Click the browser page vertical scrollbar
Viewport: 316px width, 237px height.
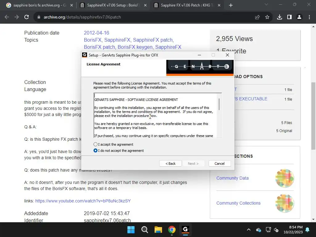[x=313, y=116]
